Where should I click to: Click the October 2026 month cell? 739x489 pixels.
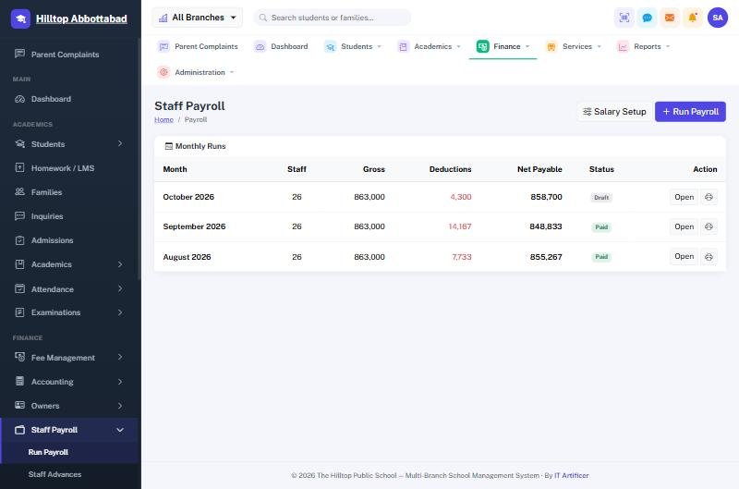coord(188,197)
